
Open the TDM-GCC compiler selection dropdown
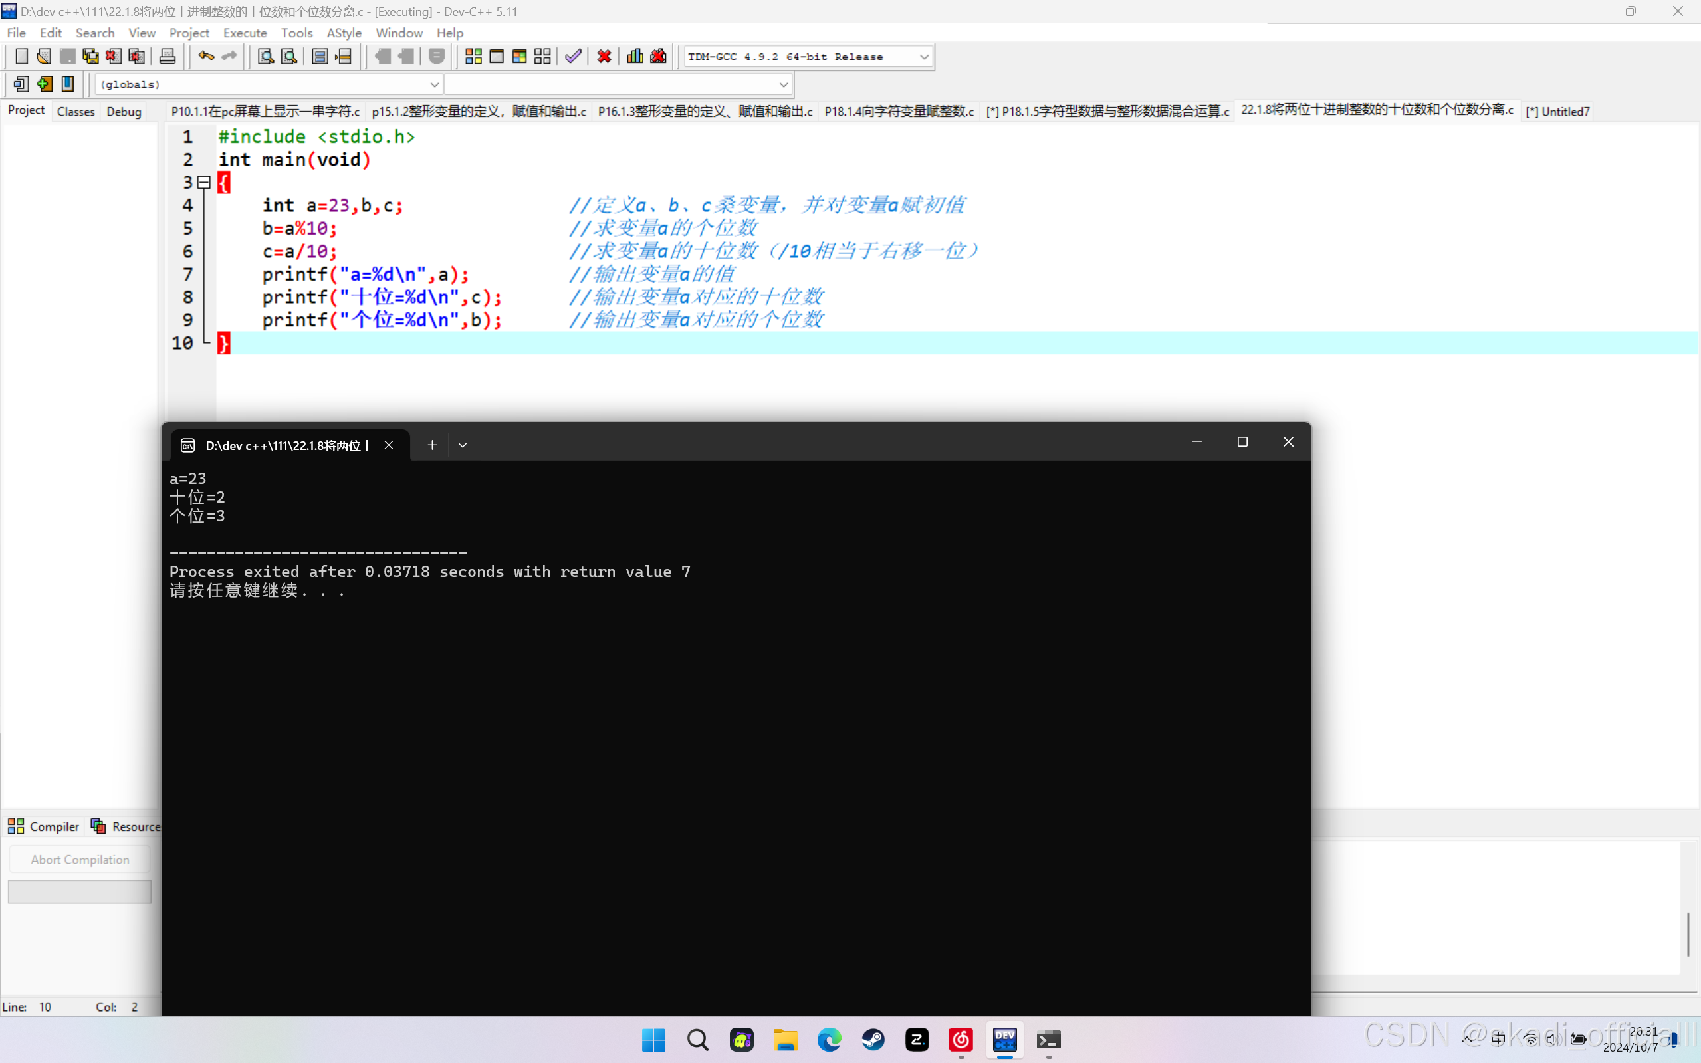click(x=923, y=57)
